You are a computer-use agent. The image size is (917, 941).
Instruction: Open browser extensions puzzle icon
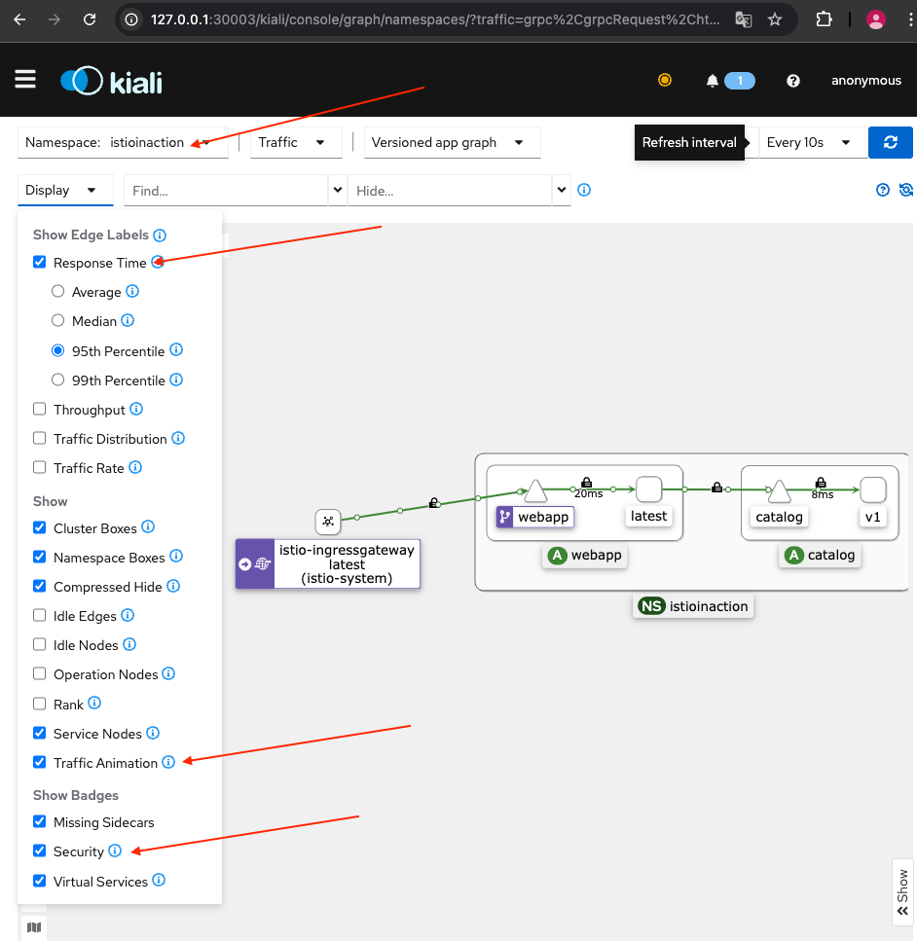(x=824, y=19)
